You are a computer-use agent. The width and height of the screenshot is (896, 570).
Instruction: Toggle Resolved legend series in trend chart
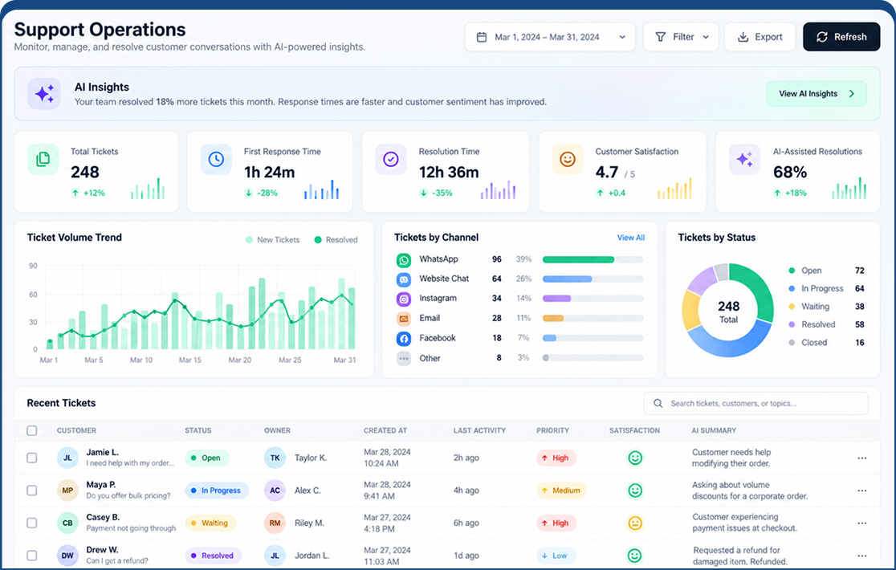(x=336, y=240)
